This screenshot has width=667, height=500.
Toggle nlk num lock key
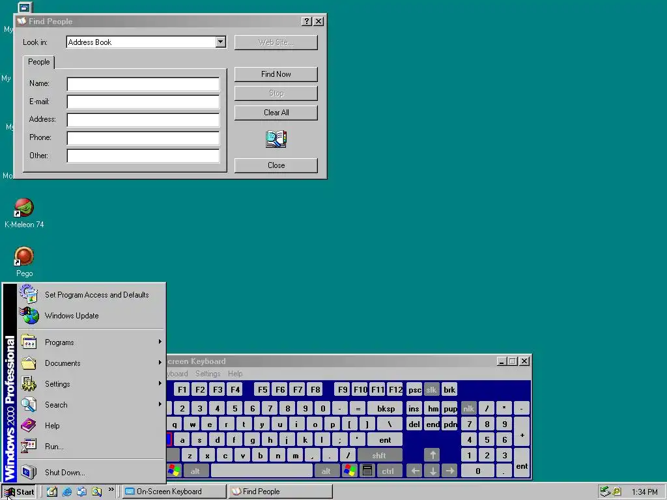[x=468, y=409]
